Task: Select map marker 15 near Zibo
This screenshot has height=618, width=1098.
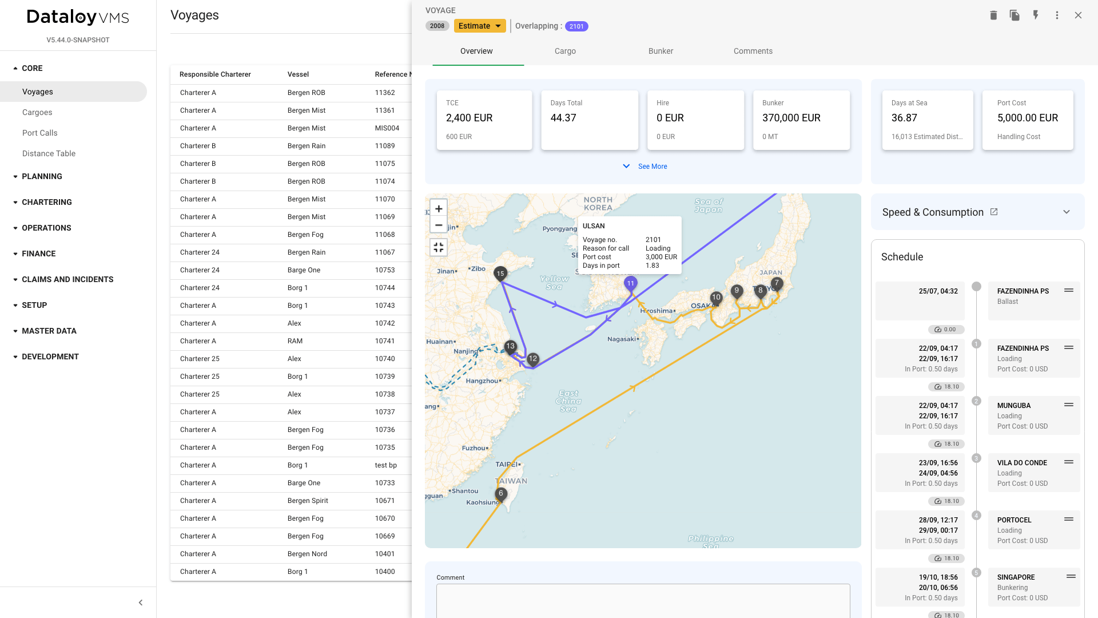Action: pyautogui.click(x=500, y=274)
